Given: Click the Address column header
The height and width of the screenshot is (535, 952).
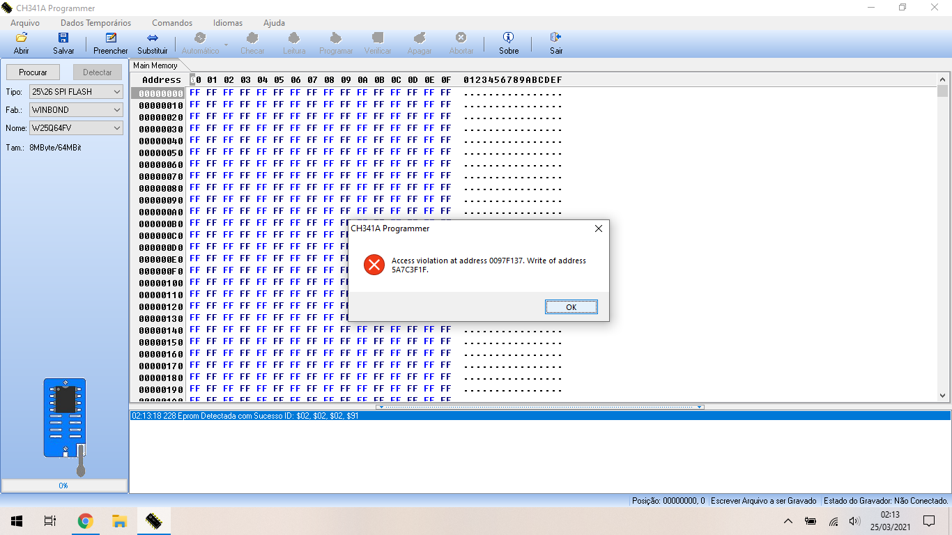Looking at the screenshot, I should 162,80.
